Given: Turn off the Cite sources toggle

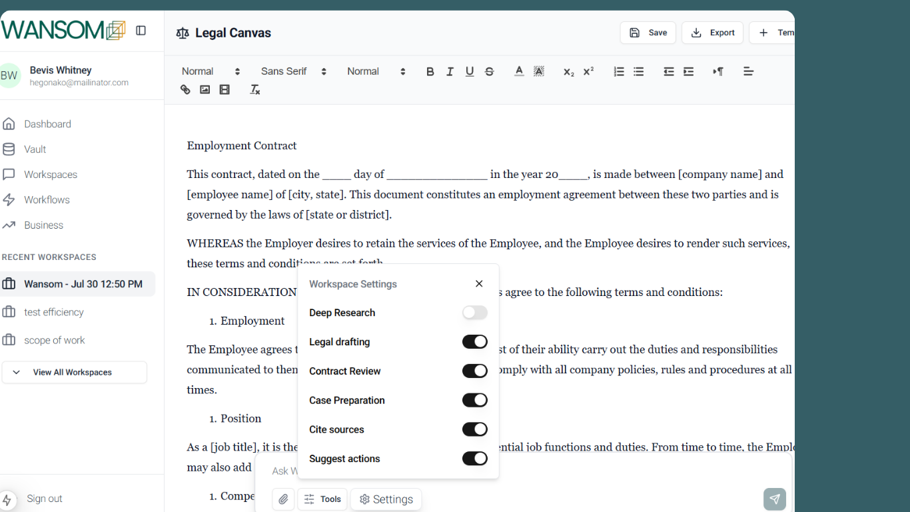Looking at the screenshot, I should coord(474,429).
